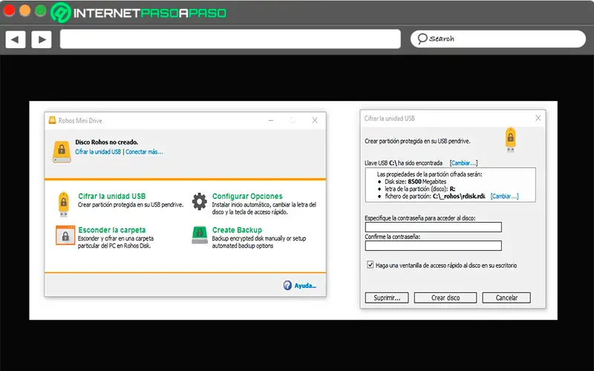Viewport: 594px width, 371px height.
Task: Click the Cambiar link next to Llave USB
Action: 463,163
